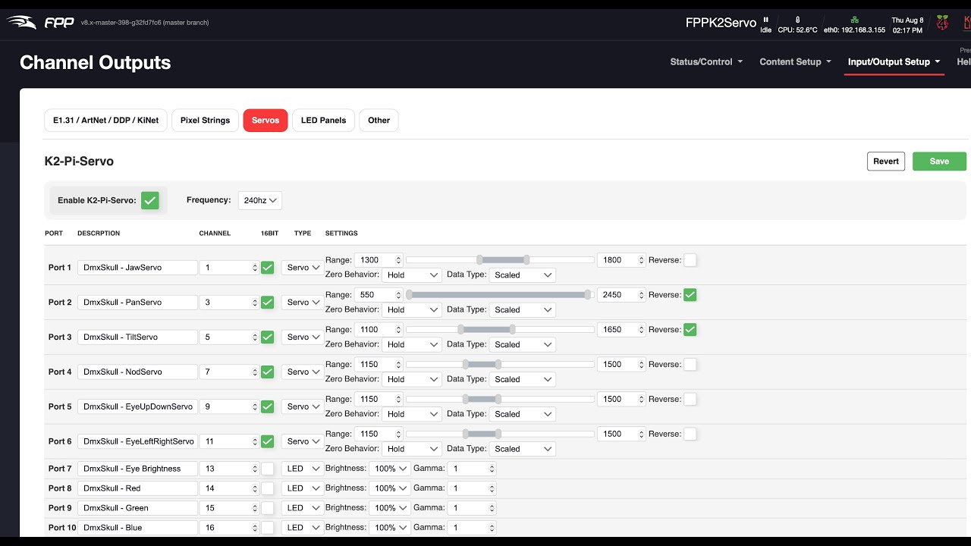Uncheck Reverse on Port 3 TiltServo
Image resolution: width=971 pixels, height=546 pixels.
pos(690,329)
